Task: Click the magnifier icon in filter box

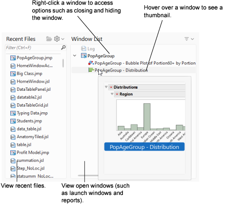Action: tap(63, 48)
